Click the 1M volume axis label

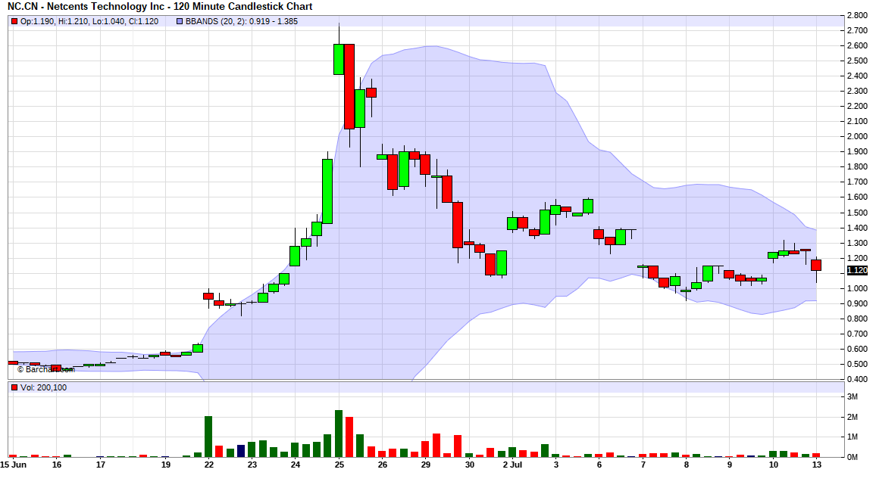(x=853, y=437)
